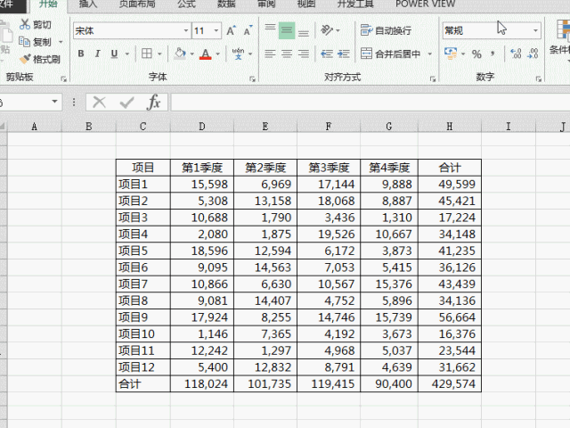Open Font group dialog launcher
570x428 pixels.
click(x=252, y=79)
